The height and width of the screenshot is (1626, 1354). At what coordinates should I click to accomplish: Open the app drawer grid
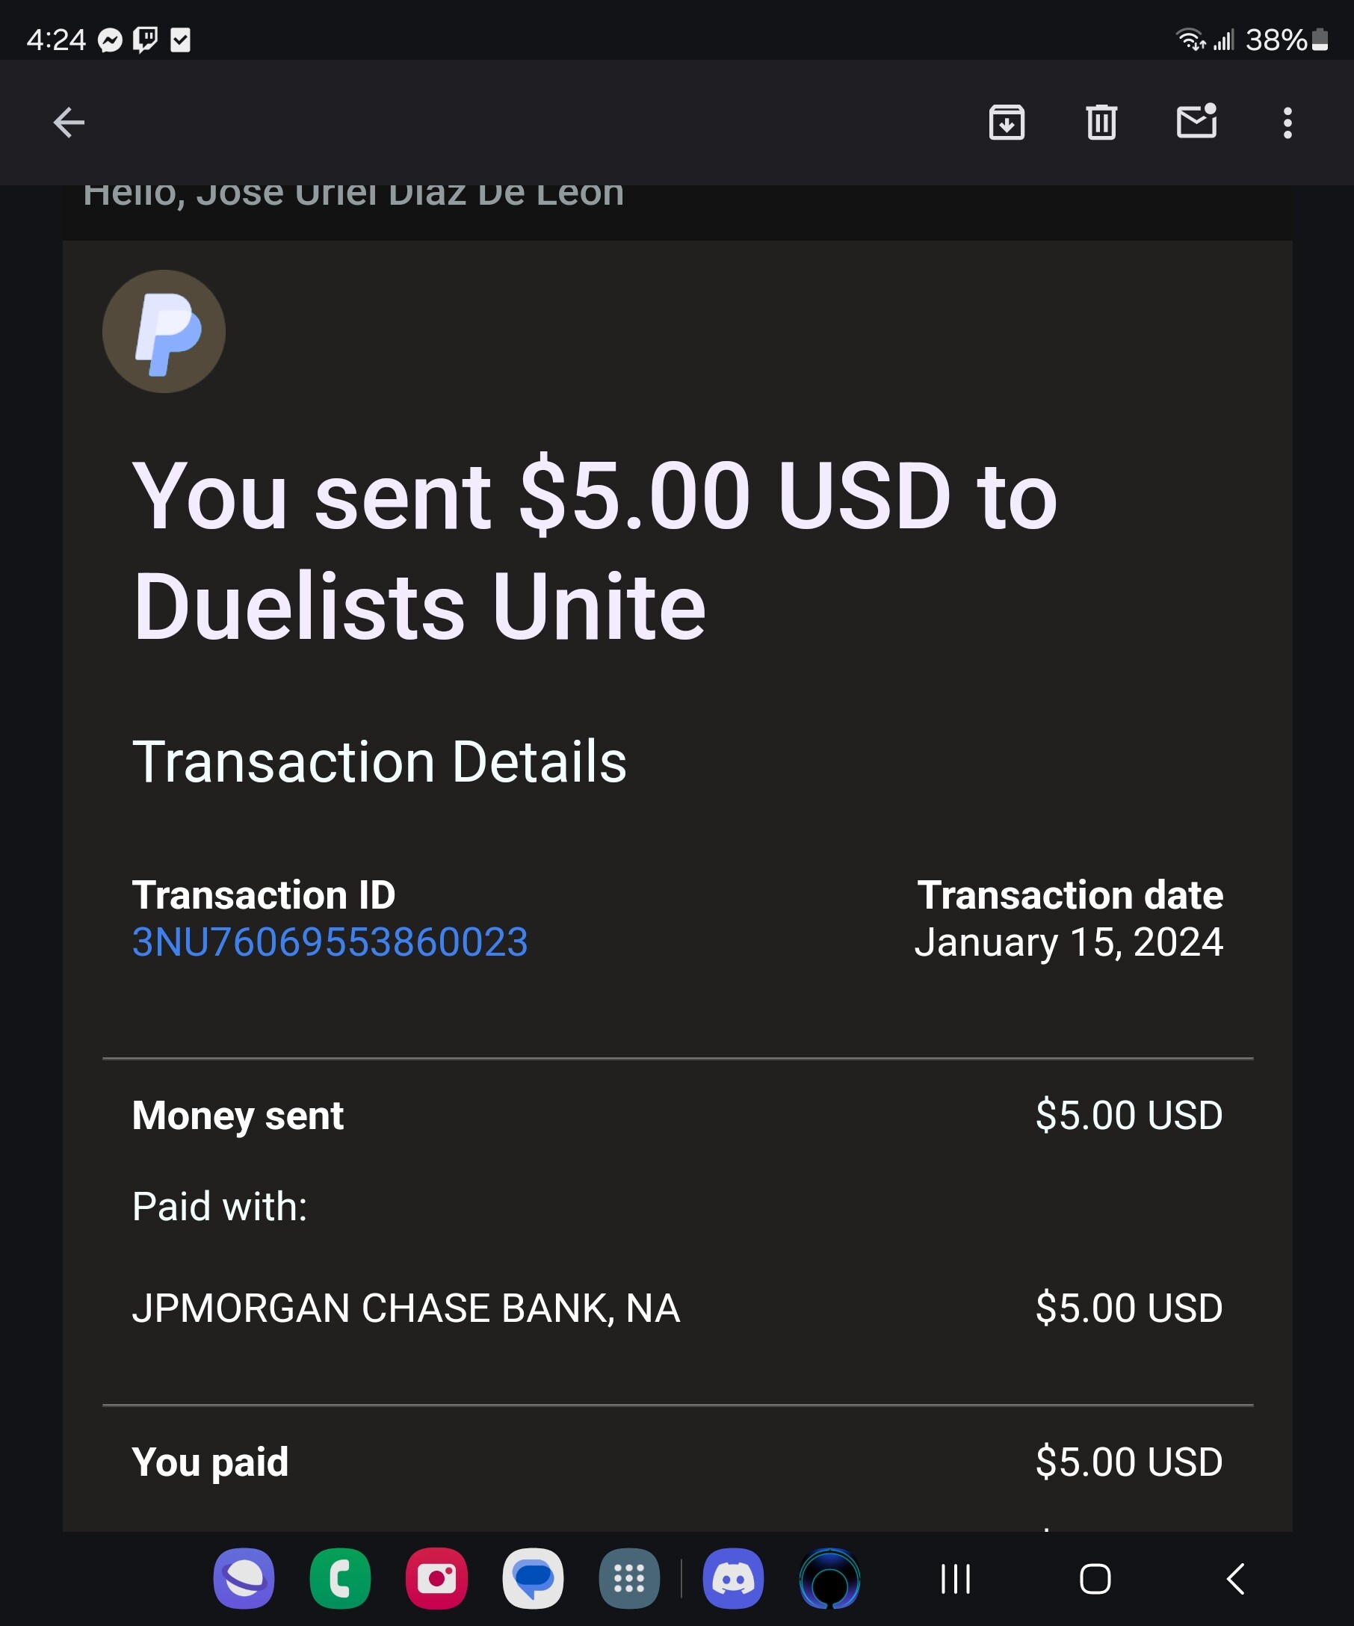628,1579
